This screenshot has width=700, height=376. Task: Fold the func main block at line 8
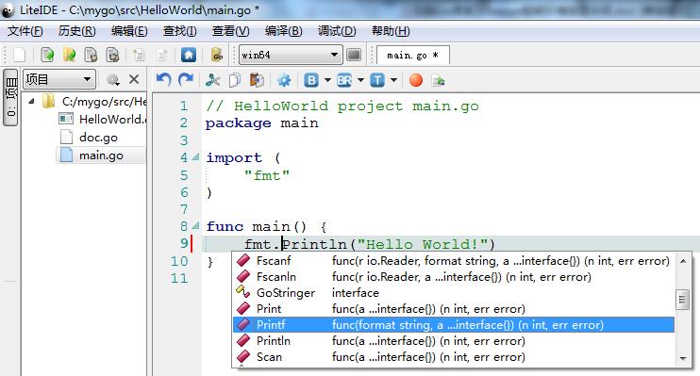pyautogui.click(x=195, y=225)
